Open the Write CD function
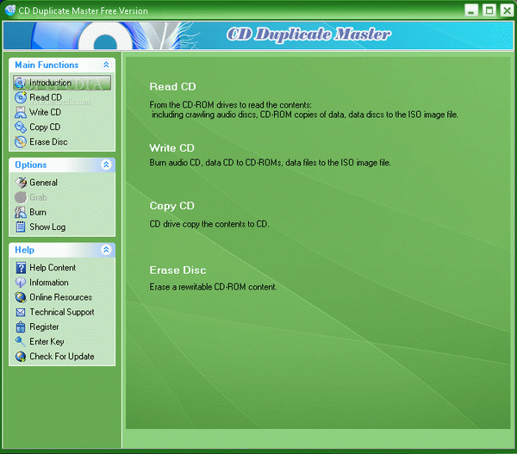The image size is (517, 454). 45,113
